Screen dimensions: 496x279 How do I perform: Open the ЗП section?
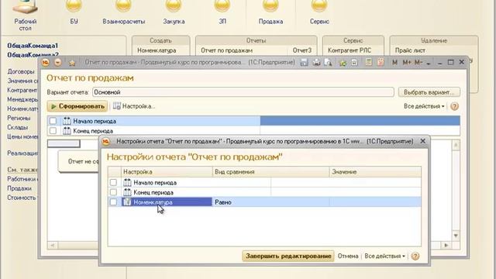[222, 12]
